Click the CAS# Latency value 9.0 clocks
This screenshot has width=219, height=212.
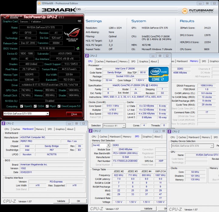(x=207, y=93)
